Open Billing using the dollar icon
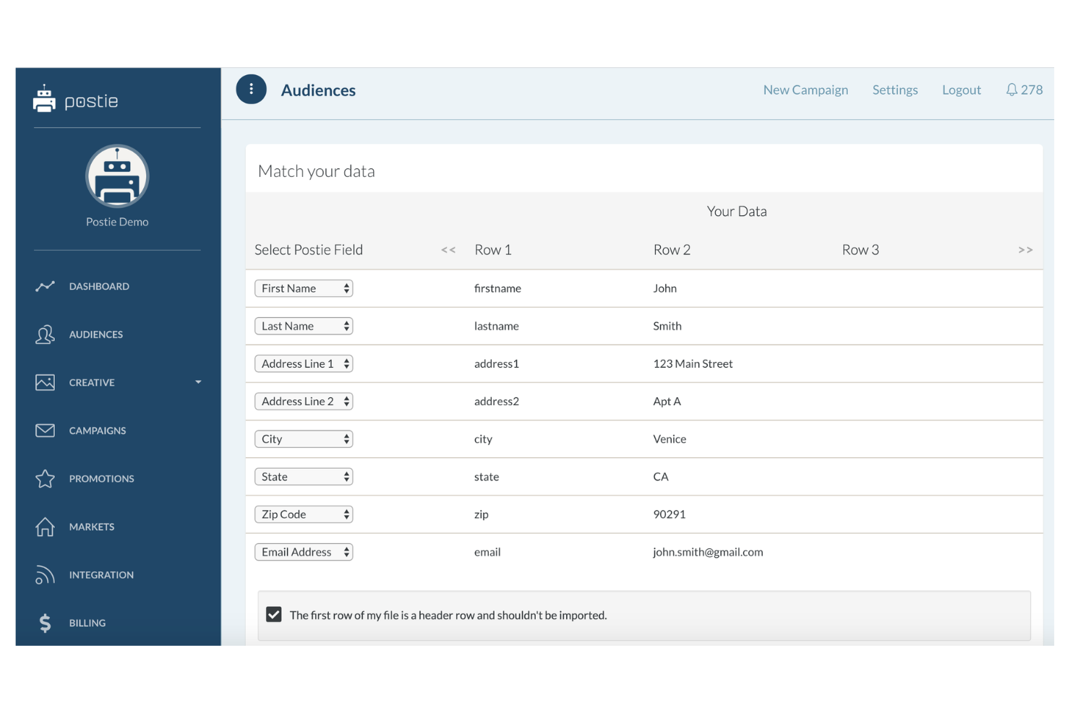 (x=45, y=622)
